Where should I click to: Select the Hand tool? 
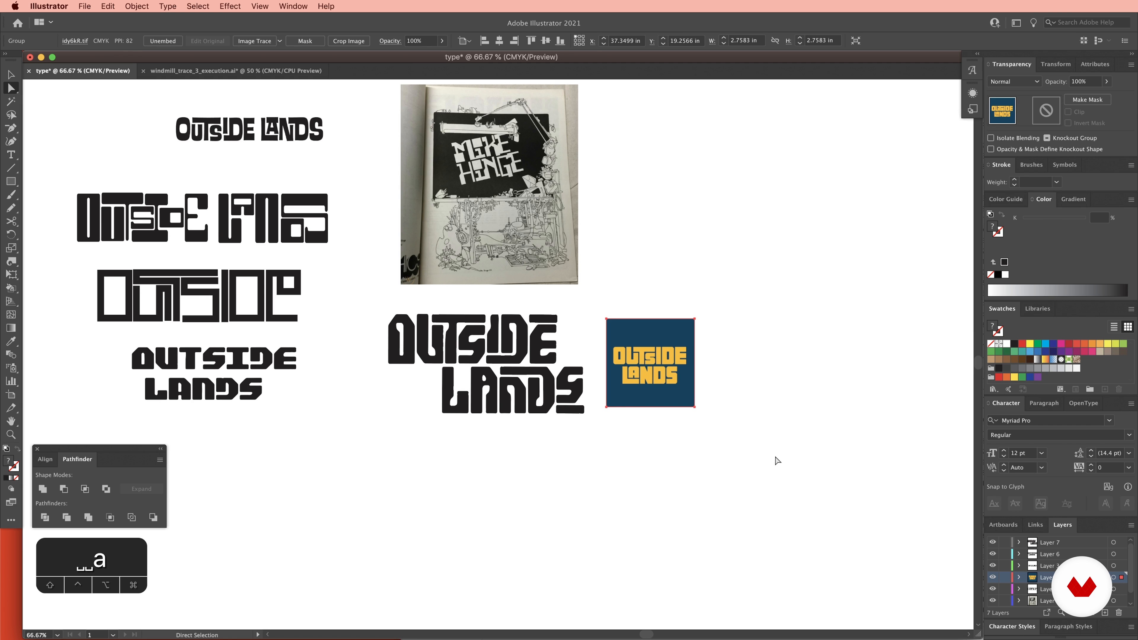click(x=11, y=421)
